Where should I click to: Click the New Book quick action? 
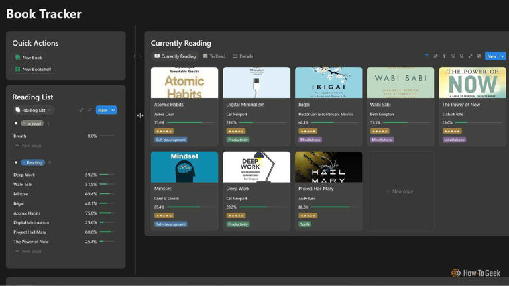pos(28,58)
